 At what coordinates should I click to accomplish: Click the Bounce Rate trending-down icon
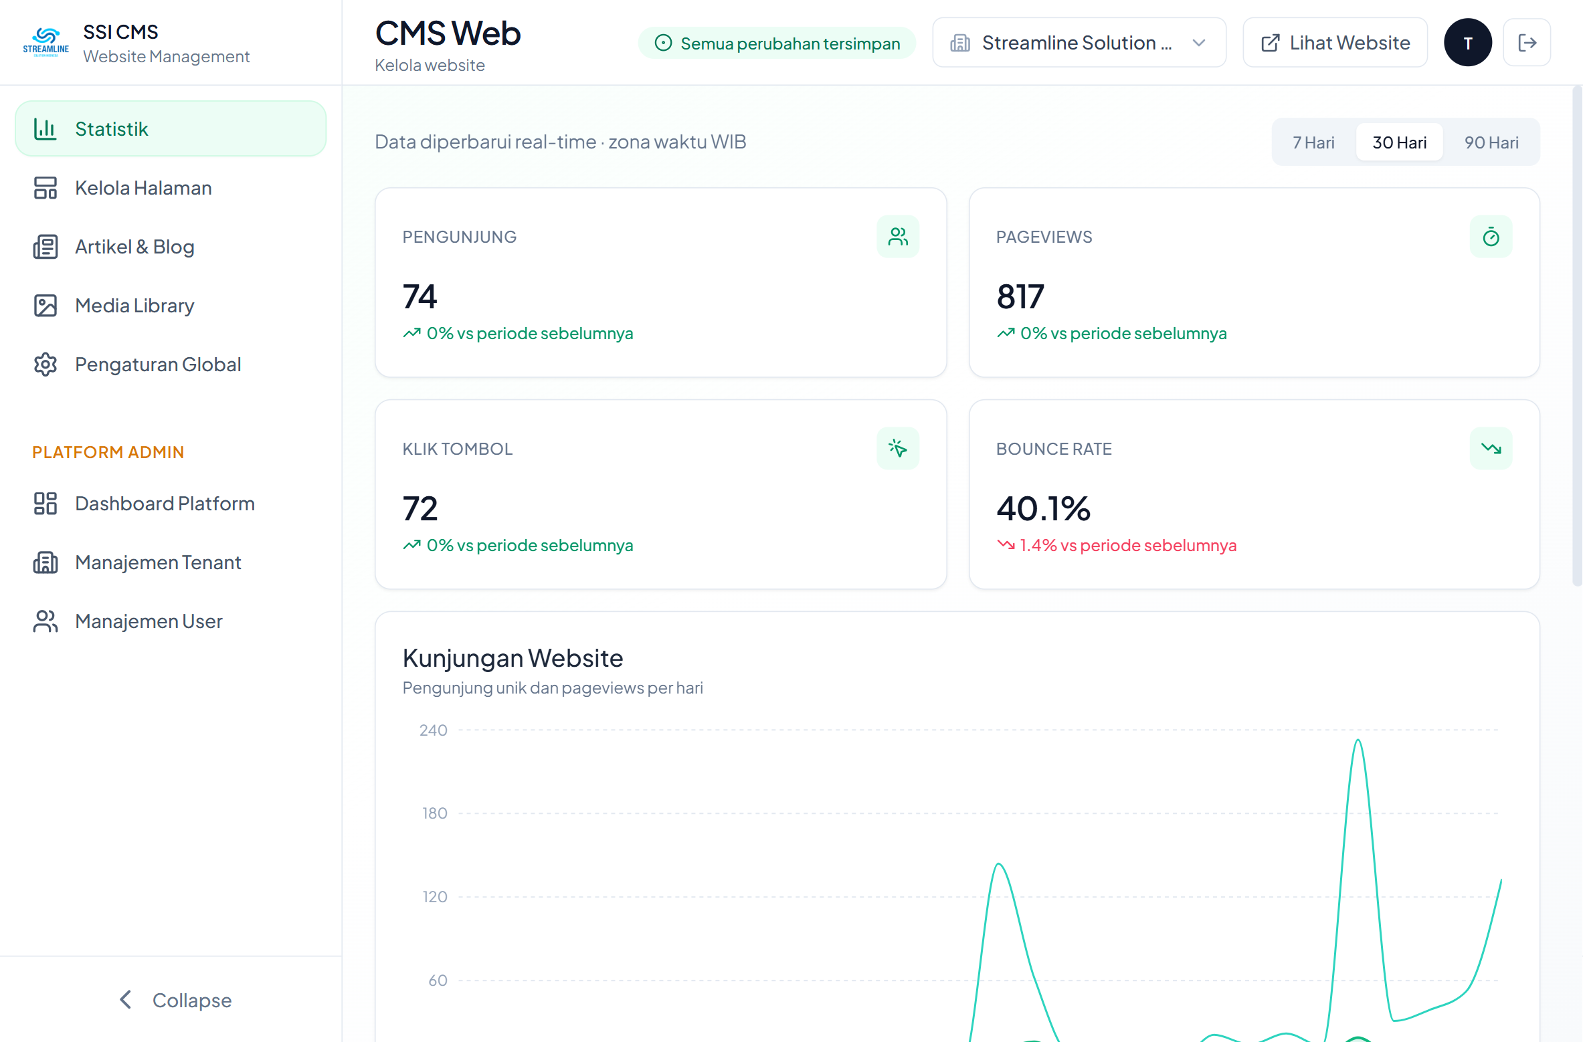coord(1491,448)
